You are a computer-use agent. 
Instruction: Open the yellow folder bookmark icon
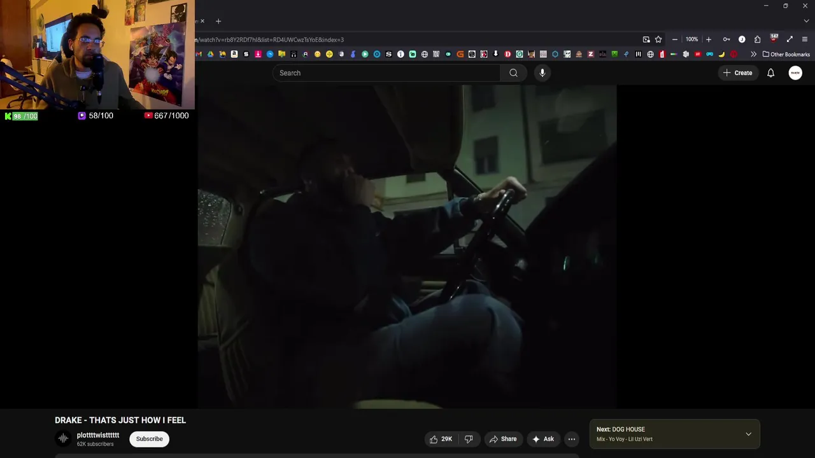pos(282,54)
